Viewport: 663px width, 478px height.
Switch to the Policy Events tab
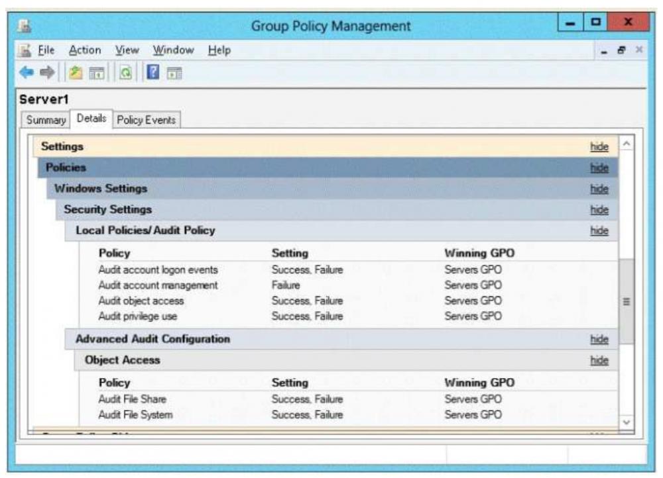click(x=146, y=120)
